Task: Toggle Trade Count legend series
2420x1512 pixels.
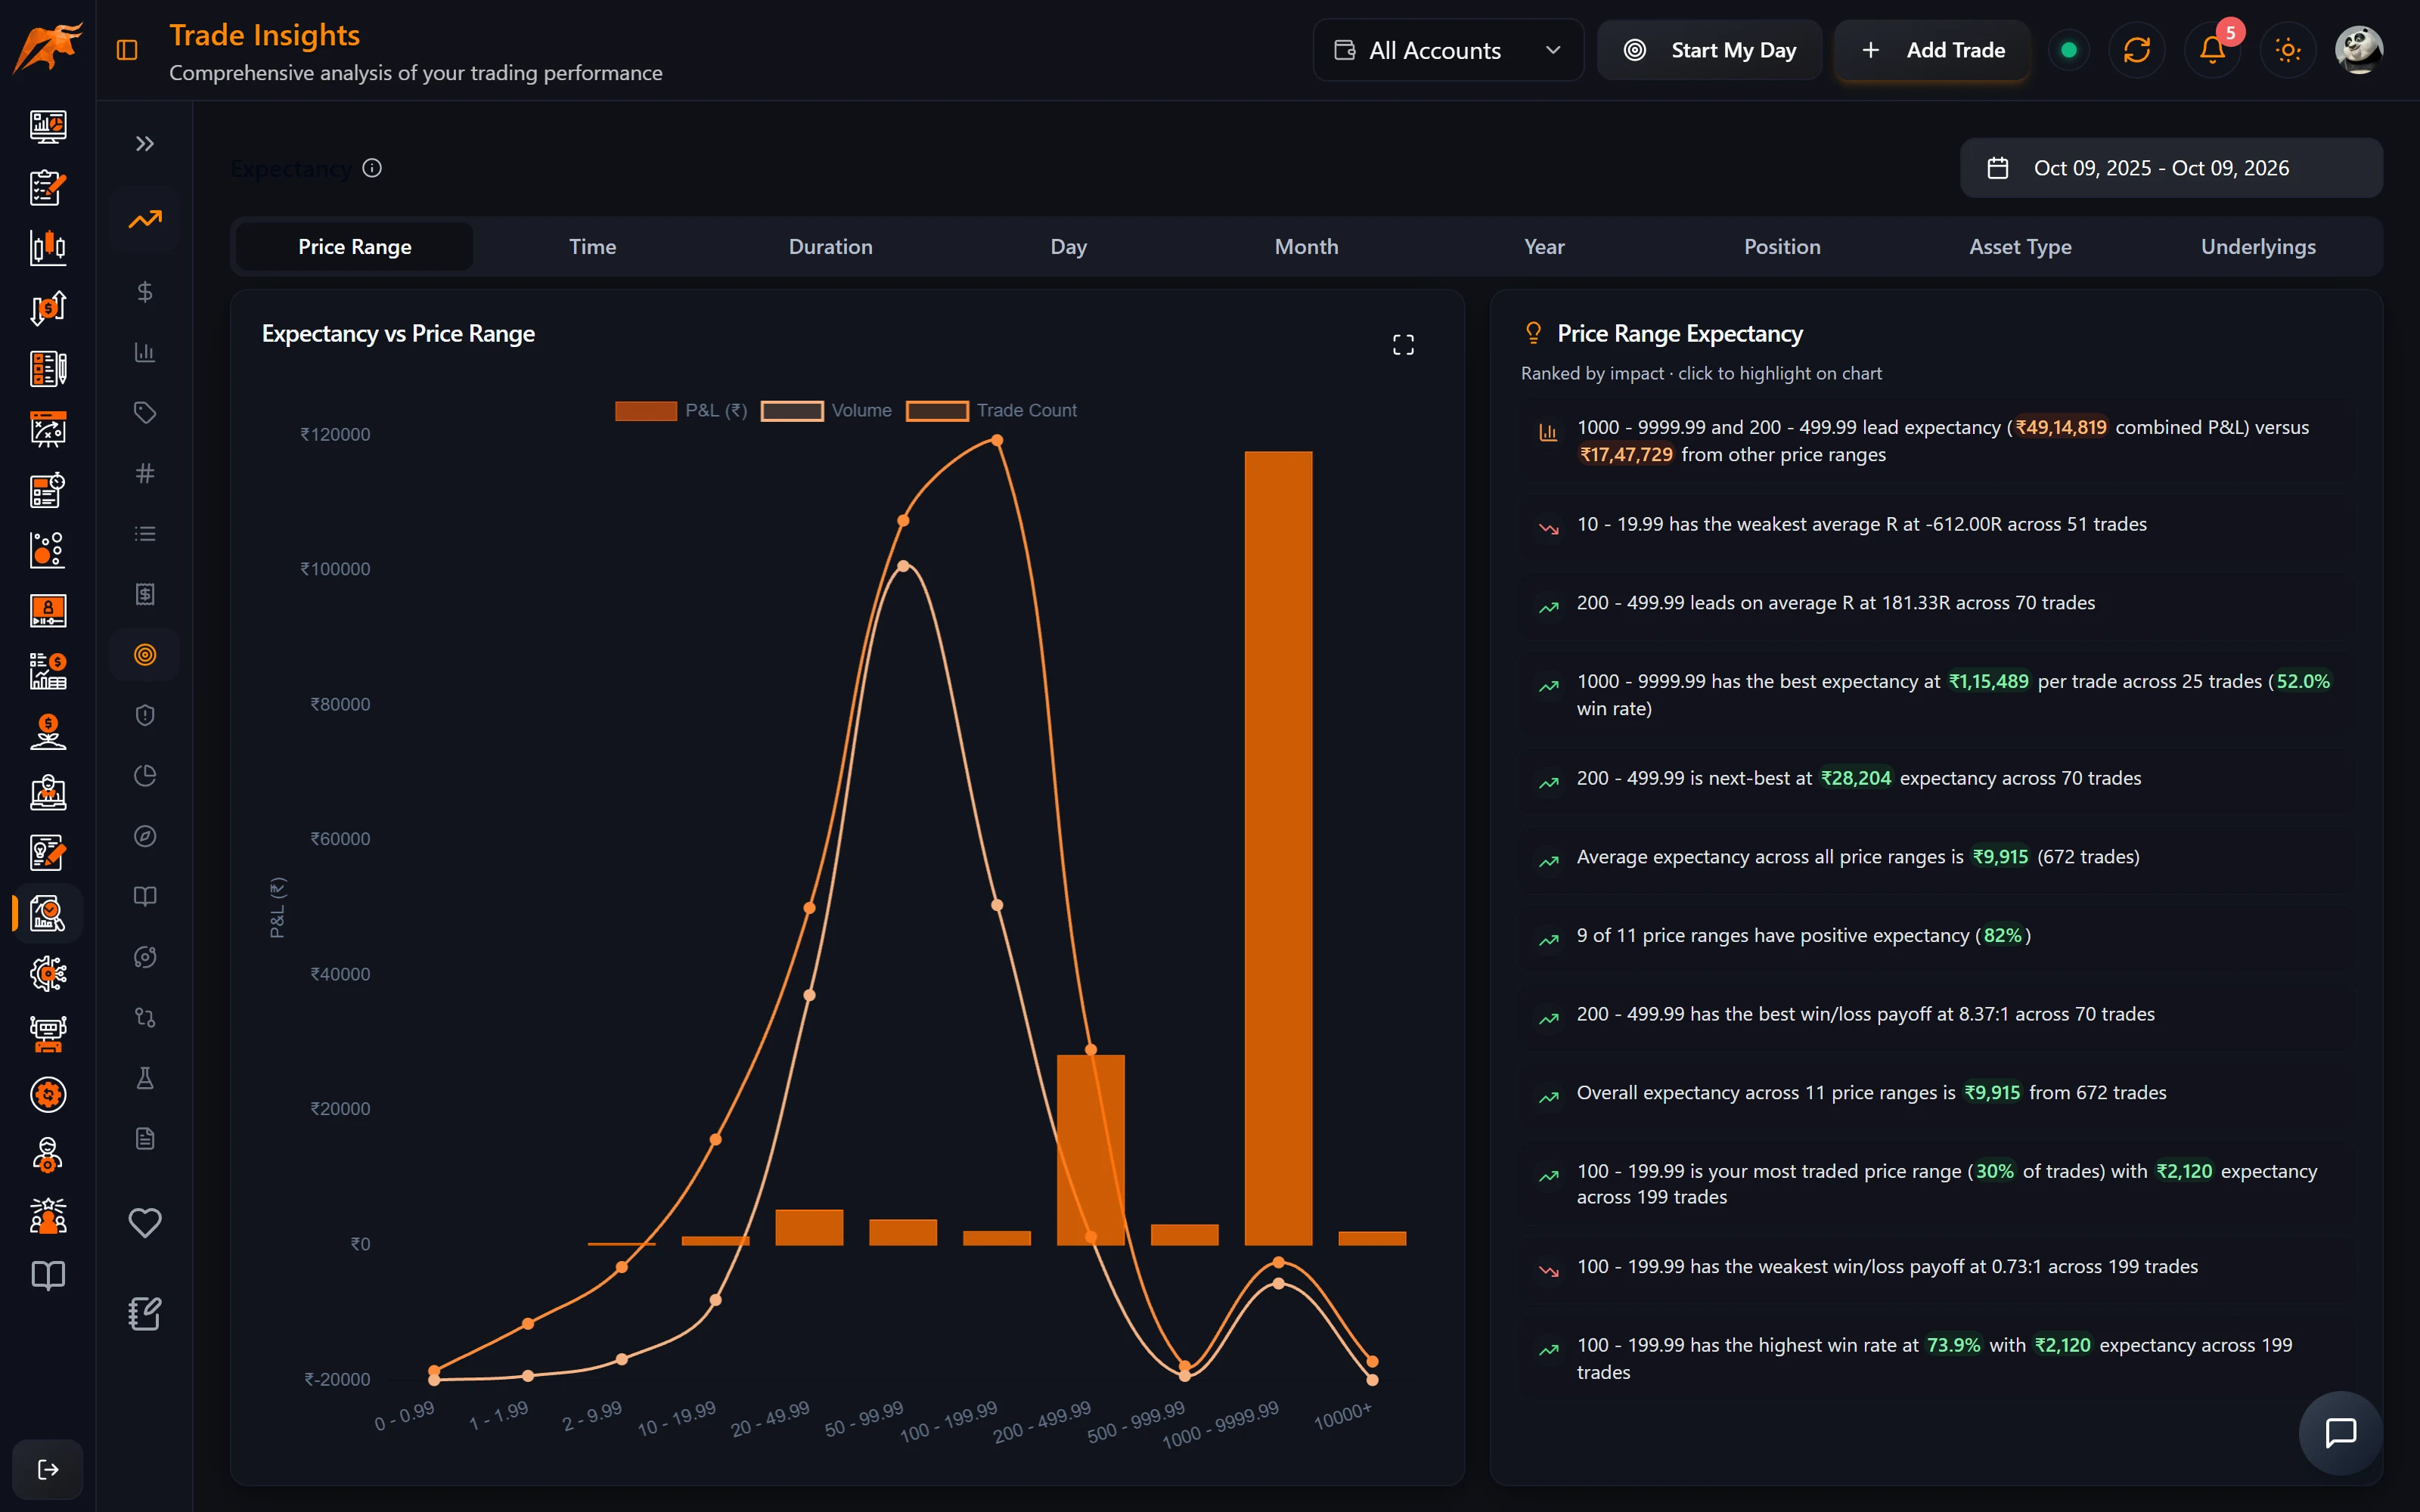Action: pyautogui.click(x=991, y=411)
